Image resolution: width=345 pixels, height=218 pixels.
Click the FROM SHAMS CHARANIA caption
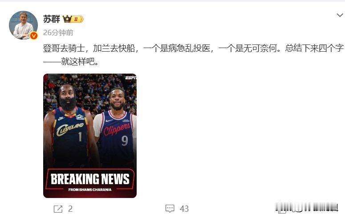pyautogui.click(x=90, y=190)
